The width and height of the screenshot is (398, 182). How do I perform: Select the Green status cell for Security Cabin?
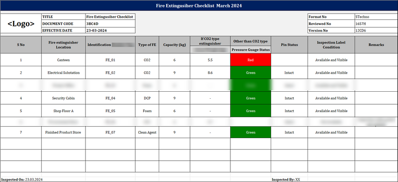point(251,98)
